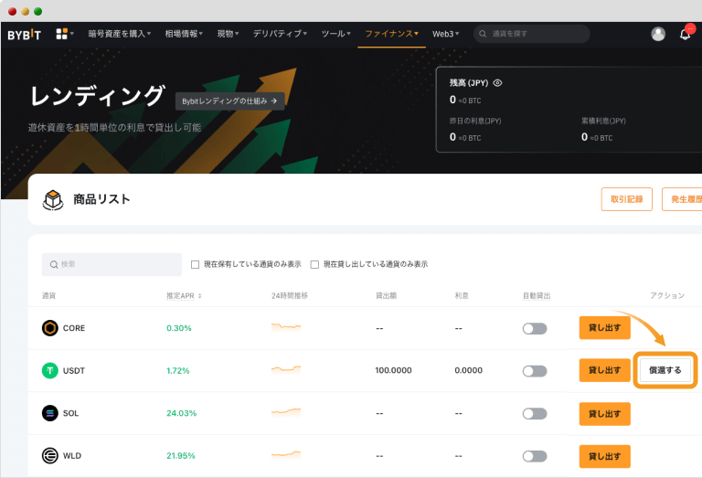Click 貸し出す for WLD
This screenshot has width=702, height=478.
point(604,456)
